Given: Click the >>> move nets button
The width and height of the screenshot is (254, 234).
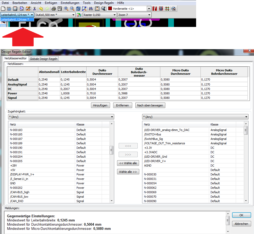Looking at the screenshot, I should [x=128, y=155].
